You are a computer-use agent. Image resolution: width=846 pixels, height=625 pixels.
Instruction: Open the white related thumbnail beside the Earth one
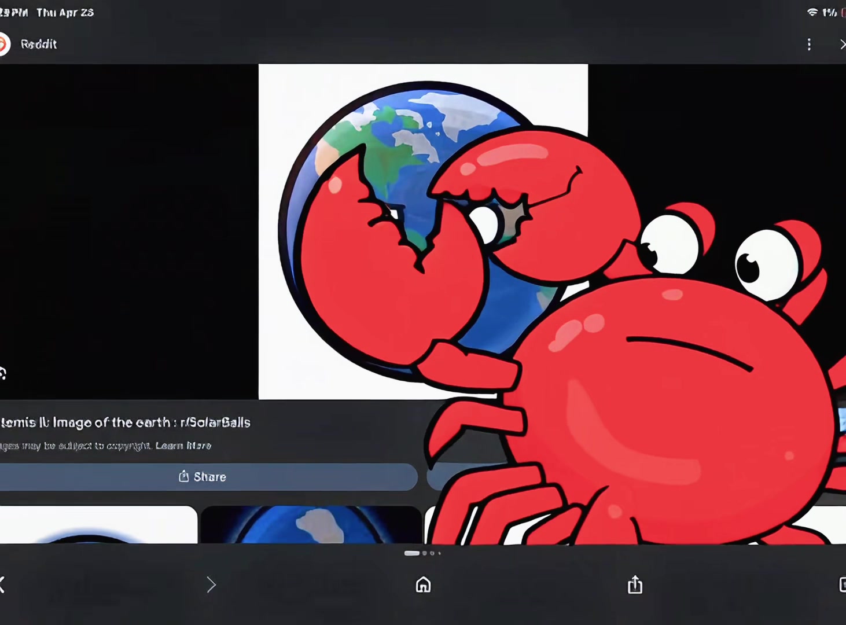click(x=98, y=525)
